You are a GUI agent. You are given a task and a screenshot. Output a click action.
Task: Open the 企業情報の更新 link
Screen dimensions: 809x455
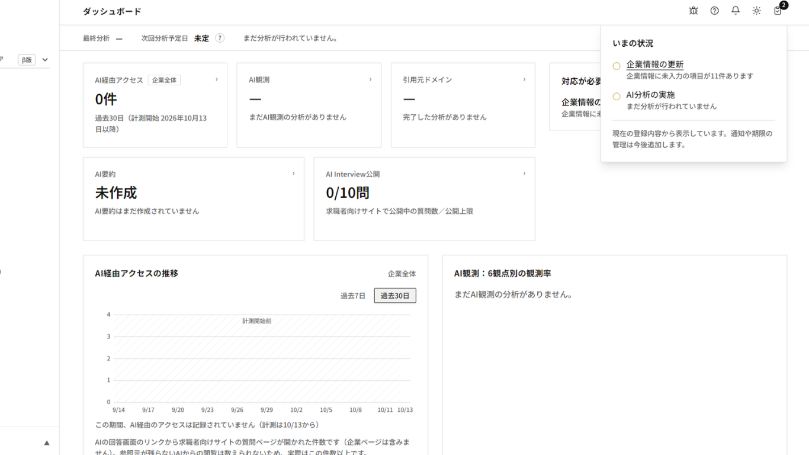pos(655,65)
